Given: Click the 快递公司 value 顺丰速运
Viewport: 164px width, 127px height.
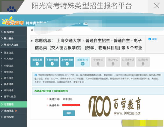Looking at the screenshot, I should 68,99.
